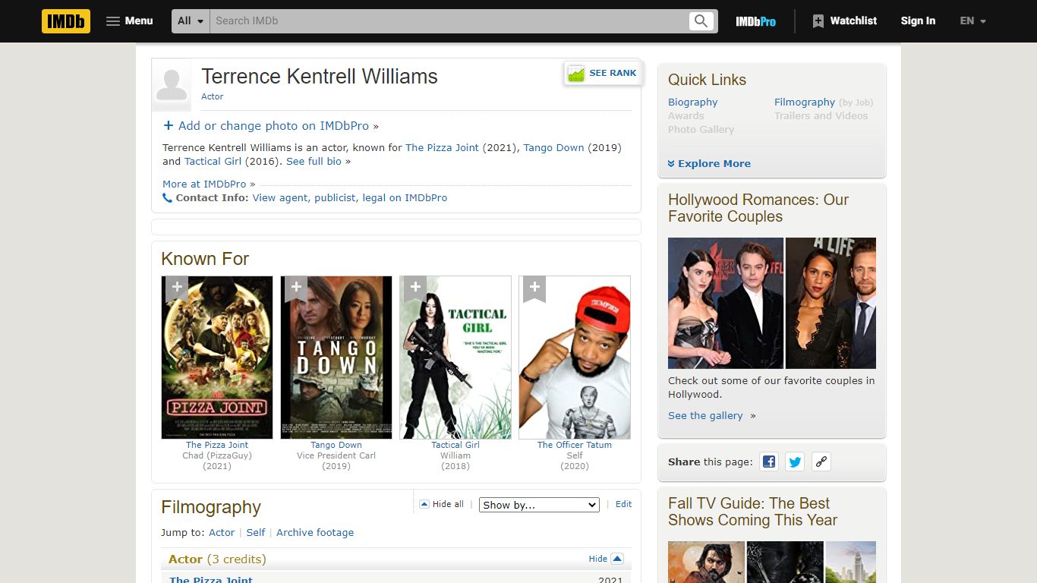Open the first Fall TV Guide thumbnail
The width and height of the screenshot is (1037, 583).
coord(706,562)
